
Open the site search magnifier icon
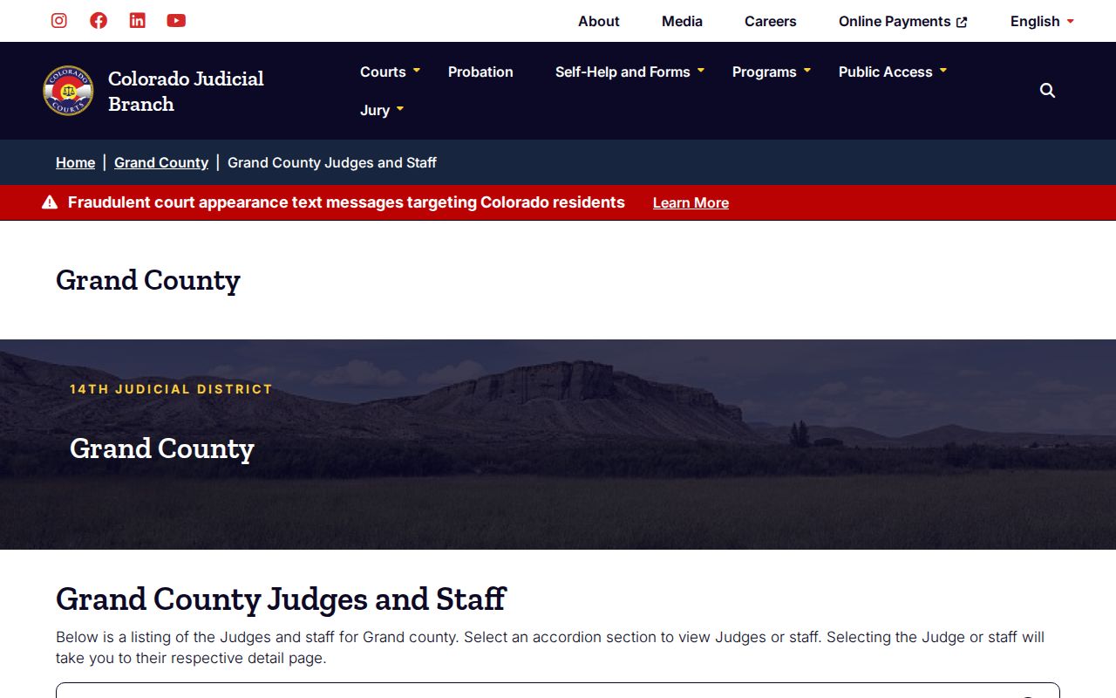tap(1048, 91)
